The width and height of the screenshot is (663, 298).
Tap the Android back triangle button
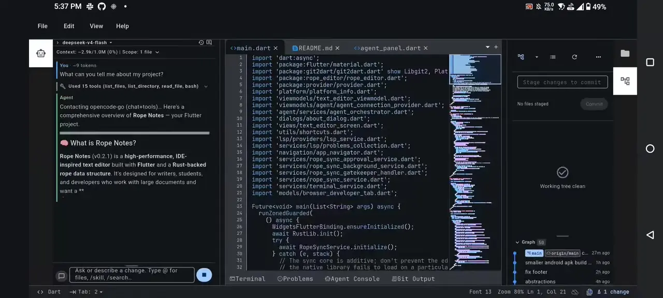point(650,235)
